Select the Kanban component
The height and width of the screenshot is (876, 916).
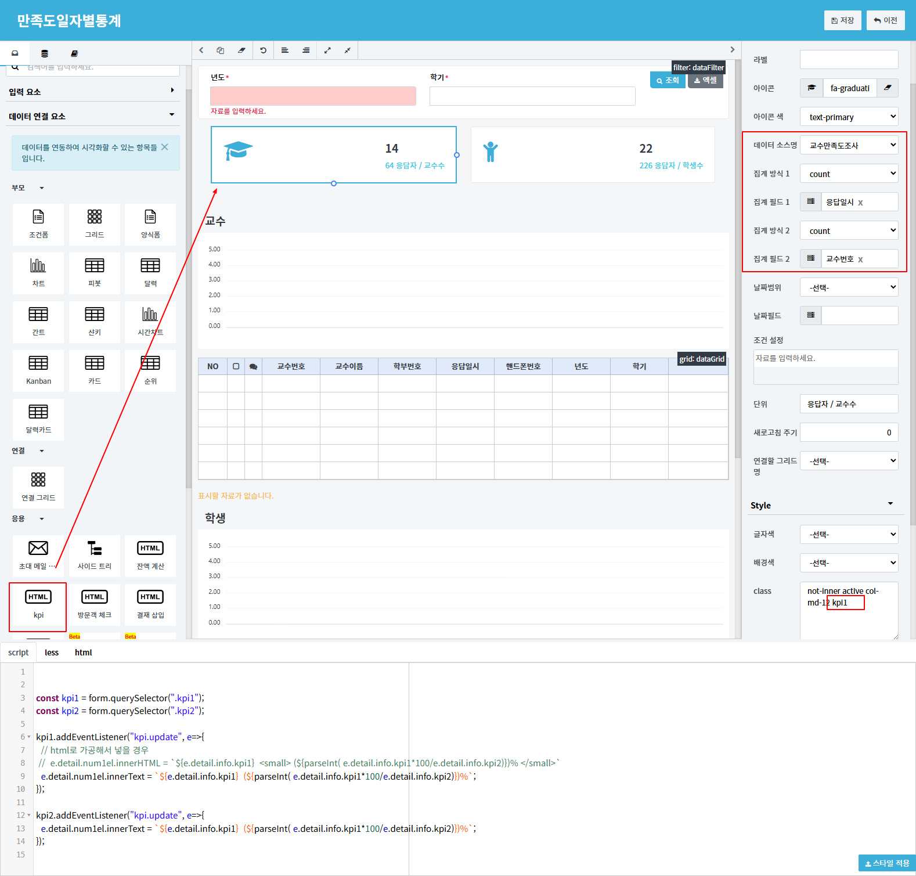pyautogui.click(x=38, y=370)
